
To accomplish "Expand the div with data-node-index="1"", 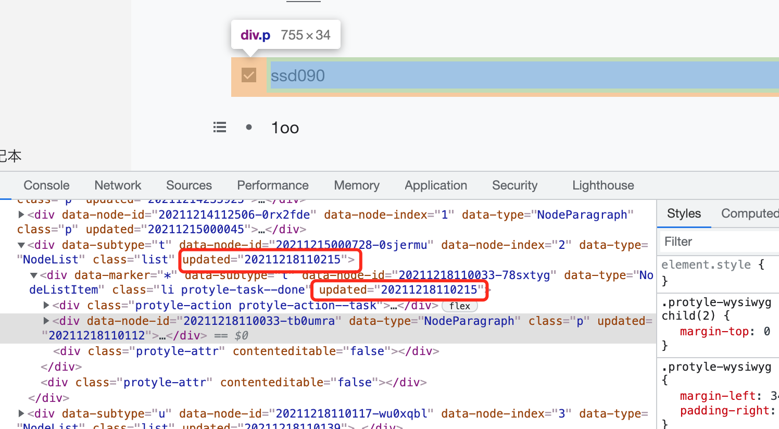I will (x=21, y=215).
